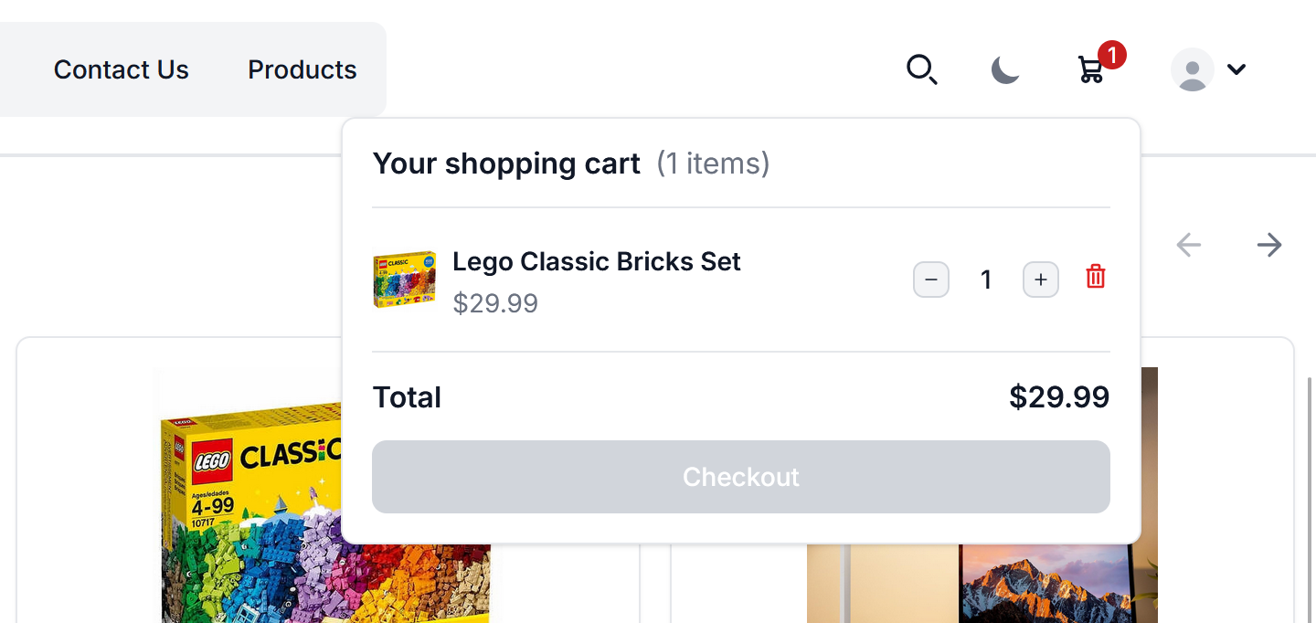The width and height of the screenshot is (1316, 623).
Task: Remove Lego set with trash icon
Action: (1095, 277)
